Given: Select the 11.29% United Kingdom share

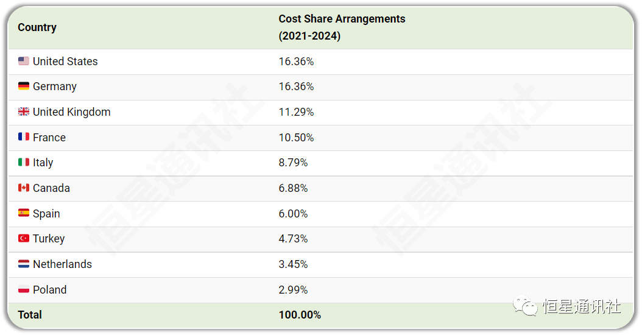Looking at the screenshot, I should pos(296,112).
